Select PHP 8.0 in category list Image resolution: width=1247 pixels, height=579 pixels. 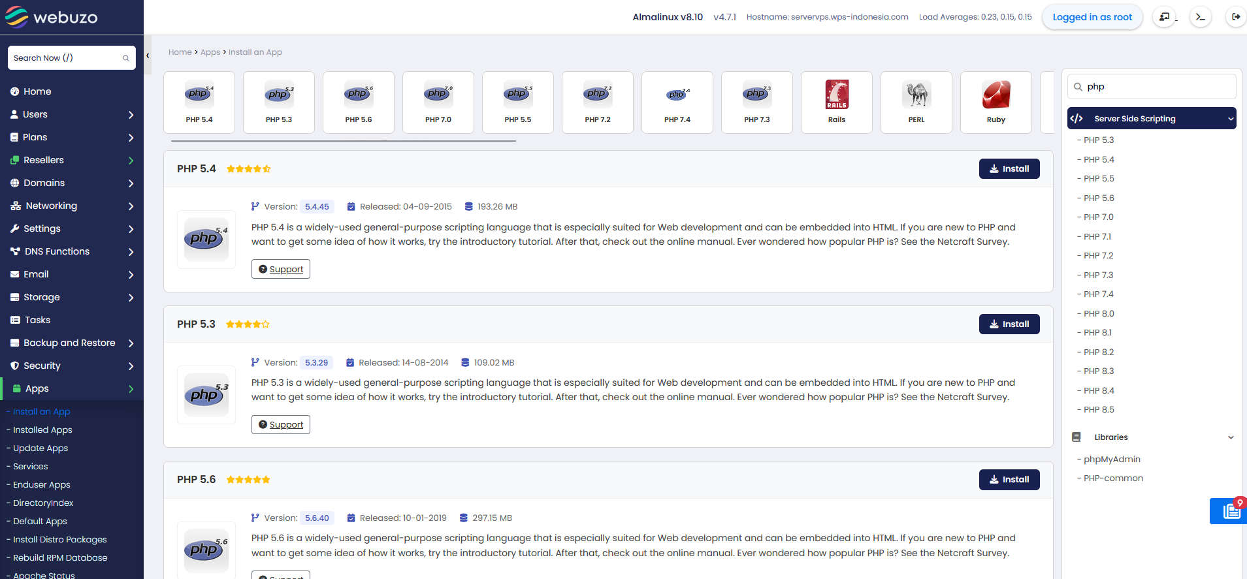[x=1099, y=313]
